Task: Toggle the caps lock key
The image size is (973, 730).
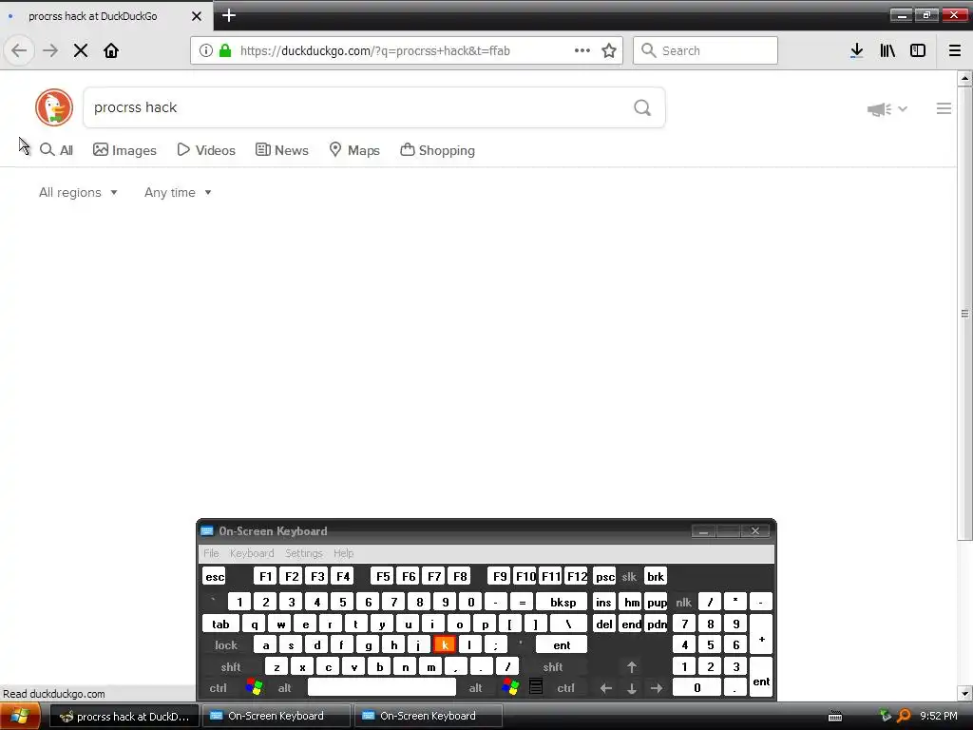Action: click(226, 645)
